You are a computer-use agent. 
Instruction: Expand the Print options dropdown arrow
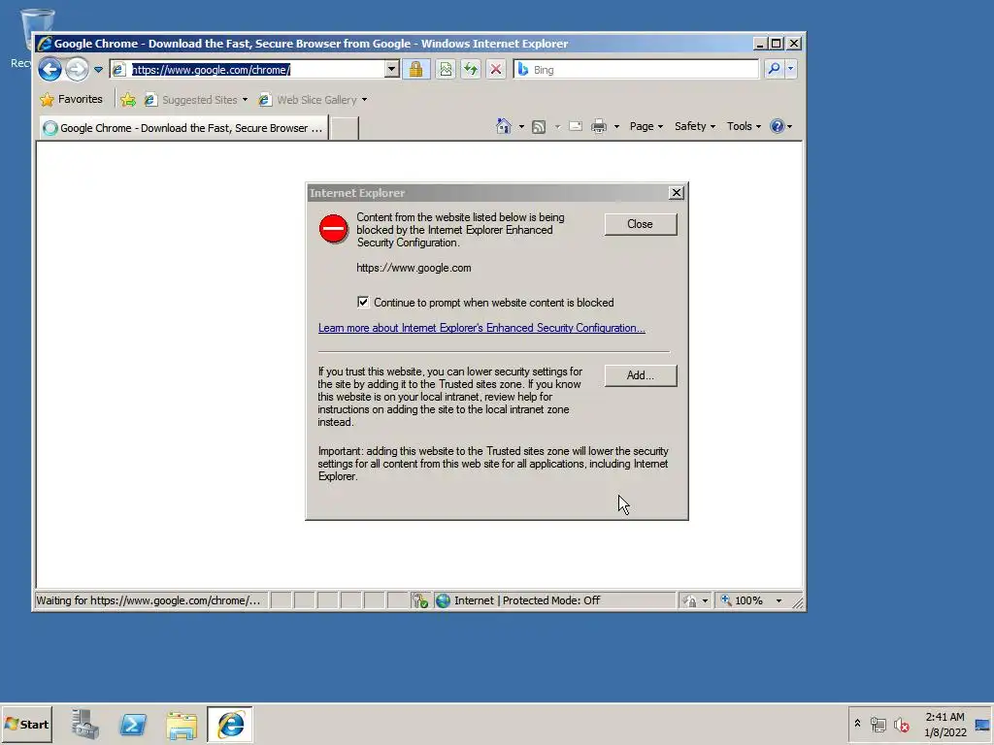coord(616,127)
